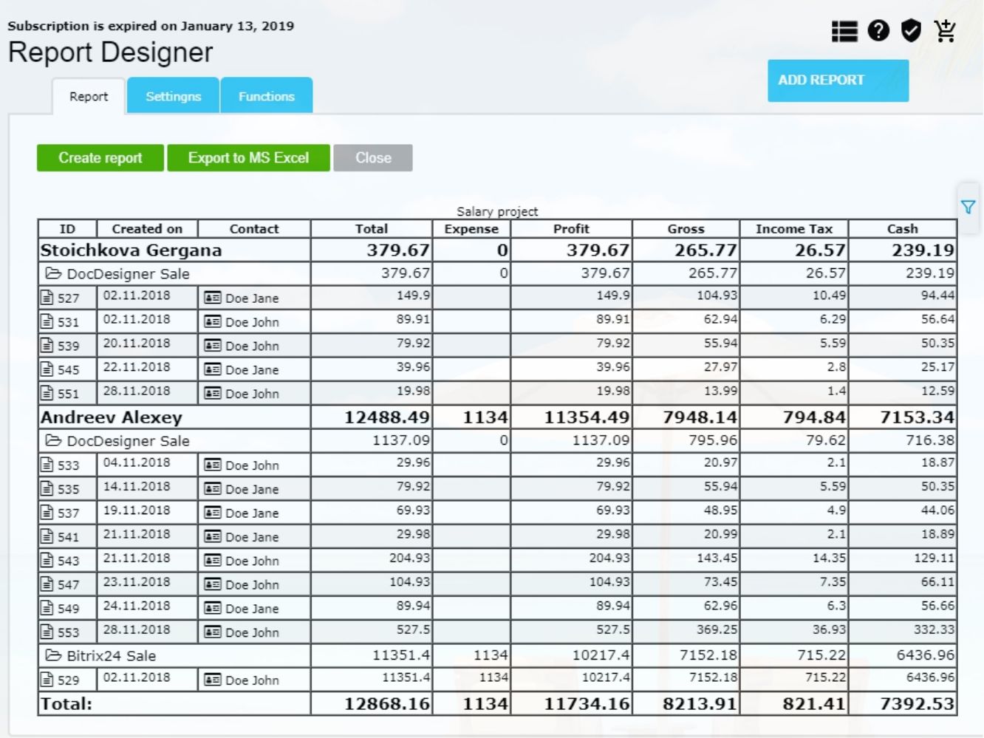The width and height of the screenshot is (984, 738).
Task: Open the shopping cart icon
Action: (x=945, y=31)
